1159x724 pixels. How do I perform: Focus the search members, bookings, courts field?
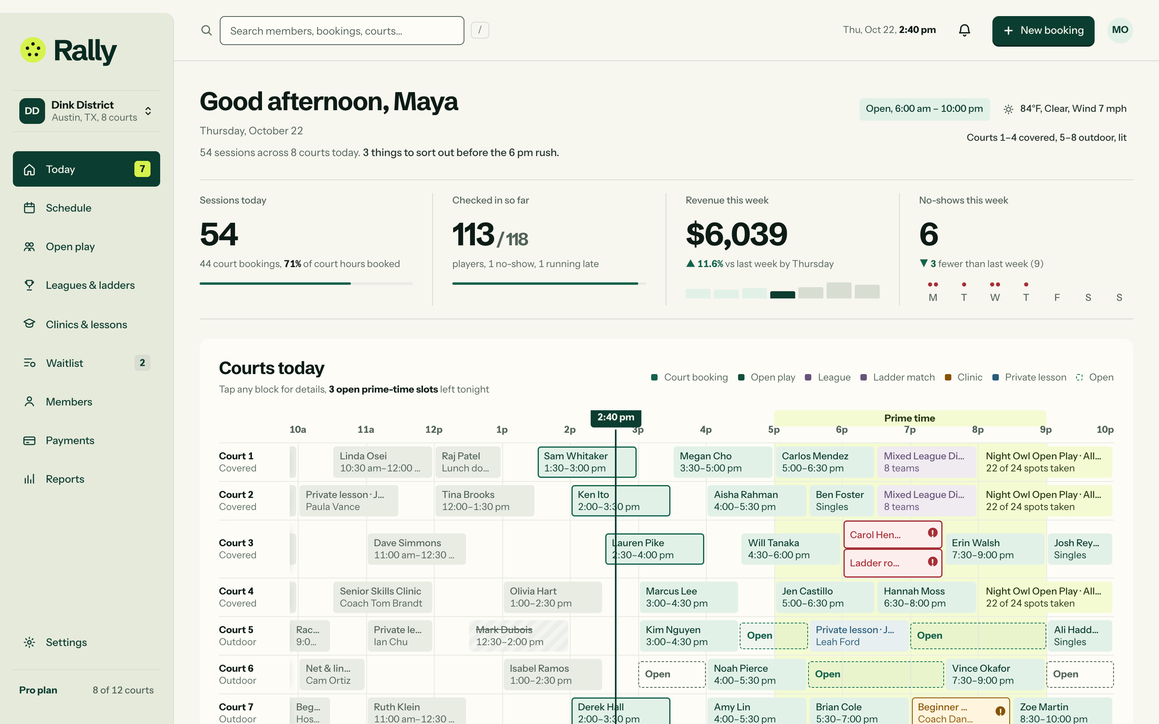click(342, 31)
